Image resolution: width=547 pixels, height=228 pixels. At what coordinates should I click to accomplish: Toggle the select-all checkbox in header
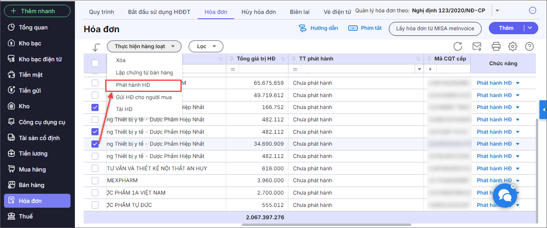point(95,63)
